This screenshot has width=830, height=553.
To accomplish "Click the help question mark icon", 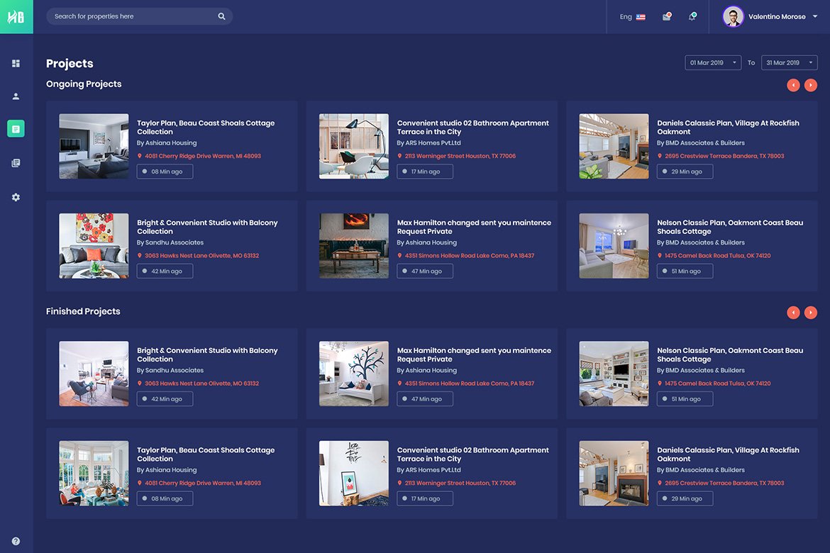I will pos(16,541).
